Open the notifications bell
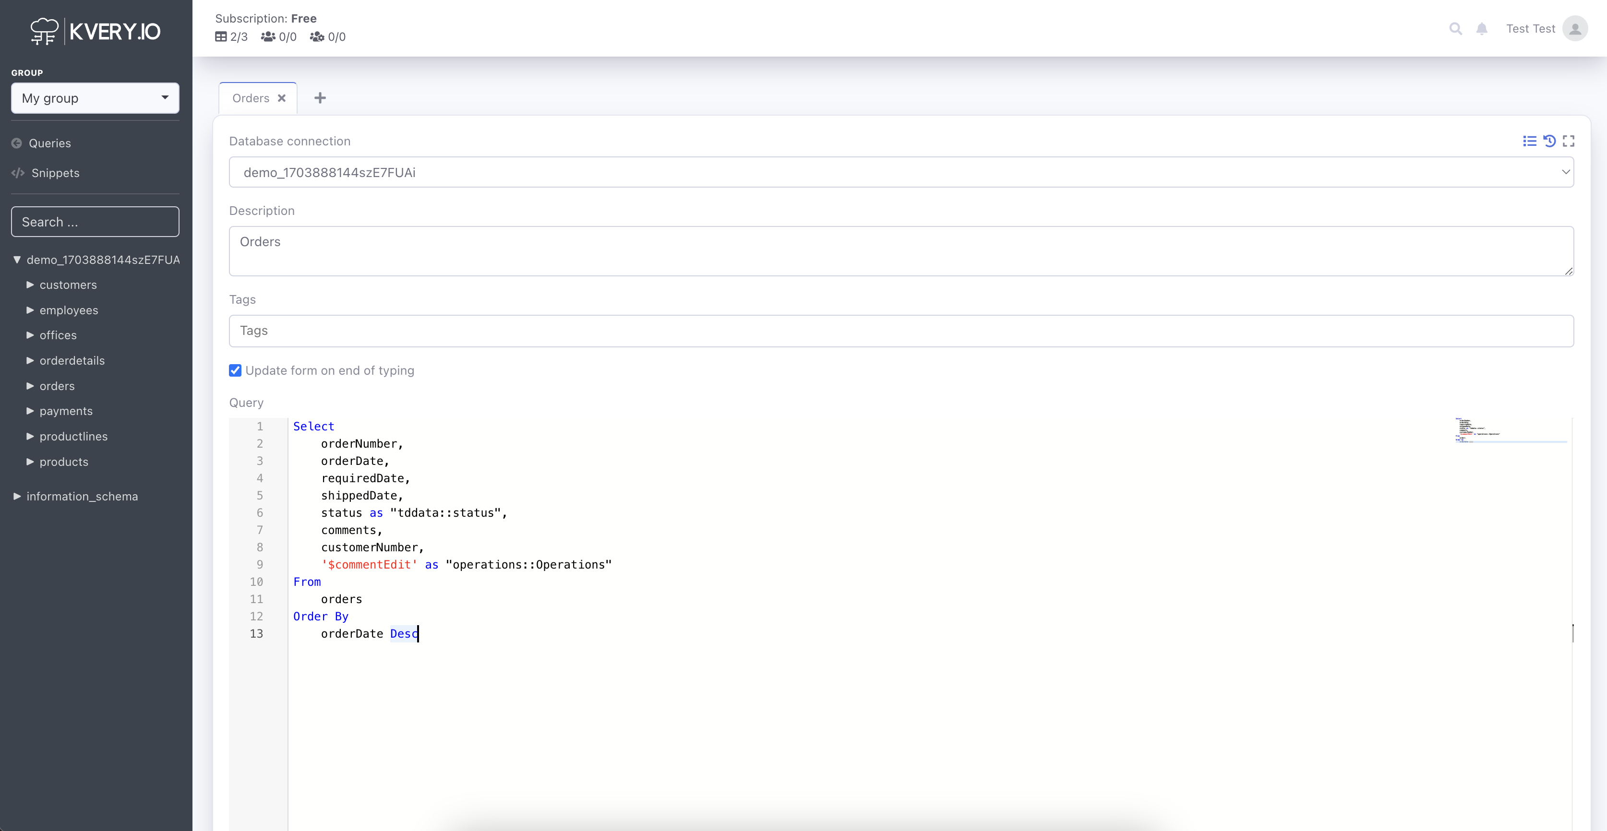Screen dimensions: 1607x831 [1482, 29]
